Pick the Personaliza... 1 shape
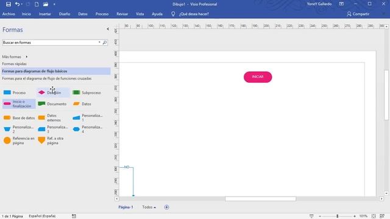 (x=88, y=117)
